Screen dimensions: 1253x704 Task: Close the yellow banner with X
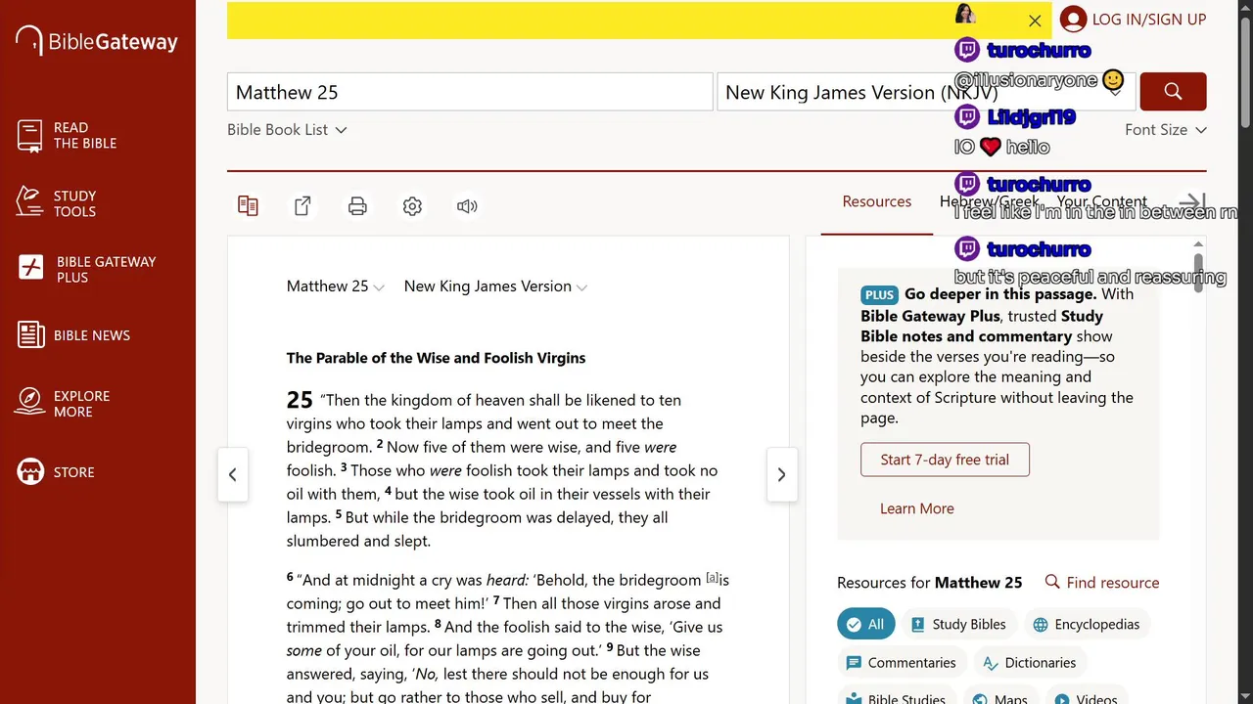1035,21
